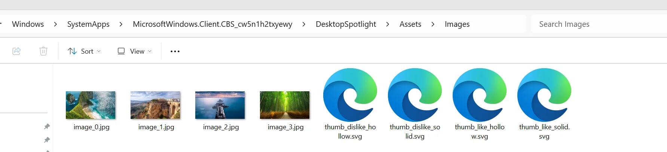Click the Delete trash icon
Viewport: 667px width, 152px height.
tap(43, 51)
